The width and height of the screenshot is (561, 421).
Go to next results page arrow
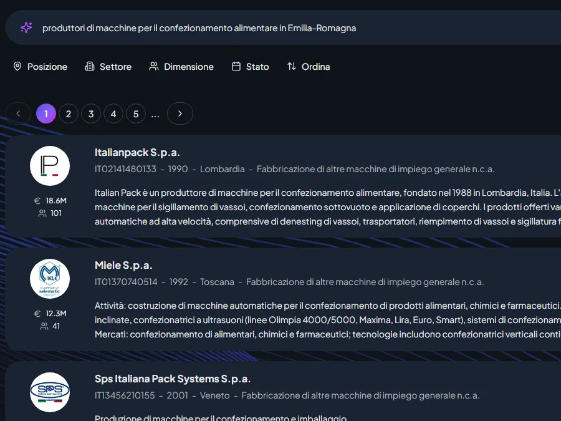[x=180, y=114]
